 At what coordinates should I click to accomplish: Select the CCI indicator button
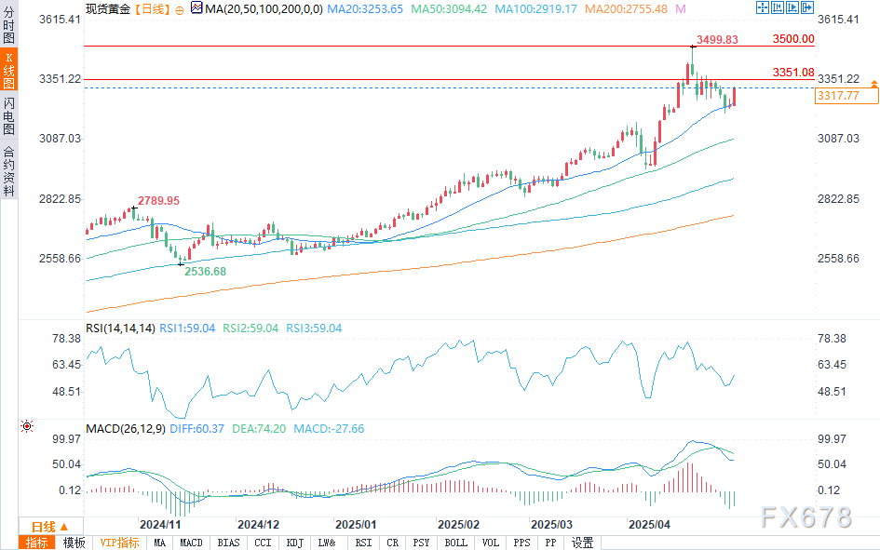coord(263,543)
